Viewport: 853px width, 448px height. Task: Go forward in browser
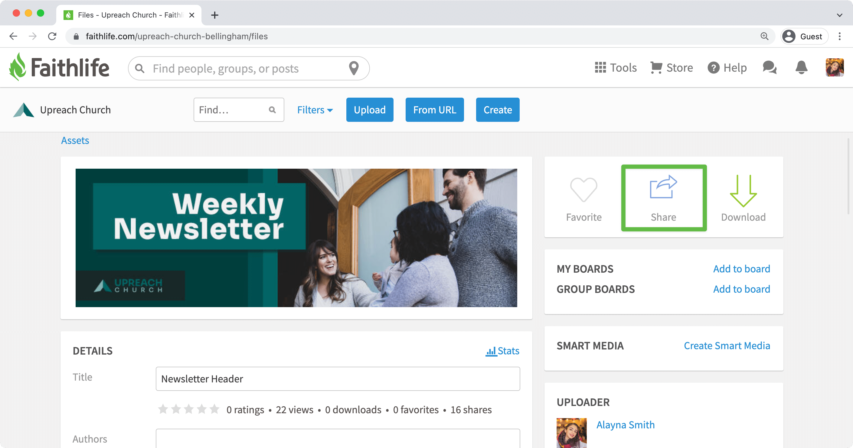point(32,36)
